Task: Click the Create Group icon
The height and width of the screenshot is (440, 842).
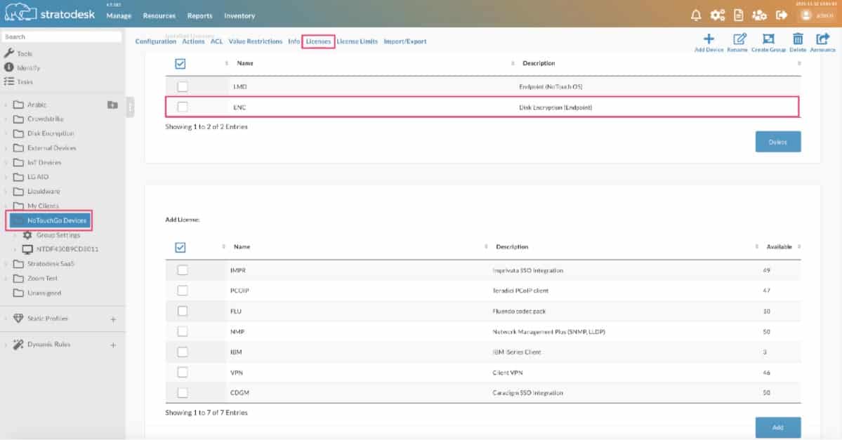Action: pyautogui.click(x=768, y=39)
